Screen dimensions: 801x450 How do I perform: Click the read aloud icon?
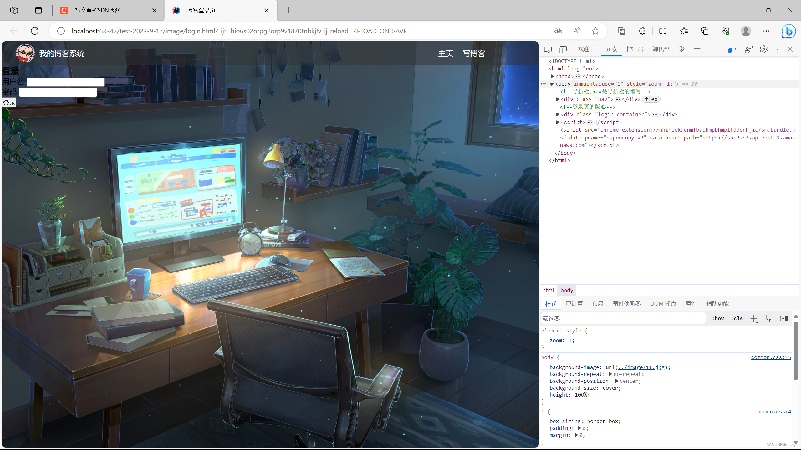point(577,31)
